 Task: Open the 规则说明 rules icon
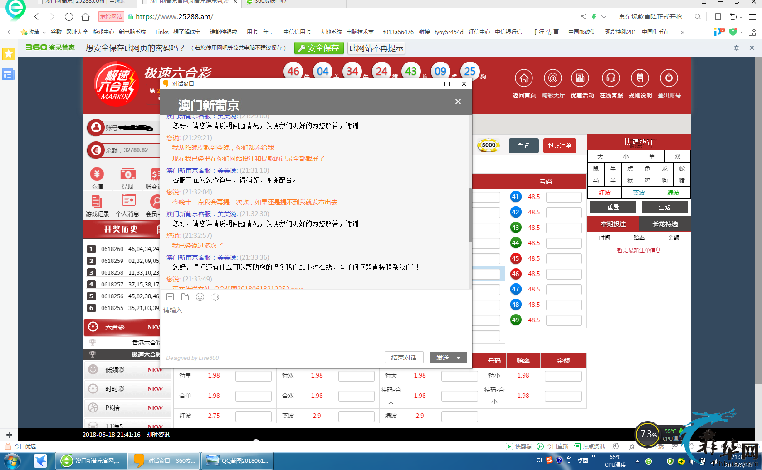(640, 78)
